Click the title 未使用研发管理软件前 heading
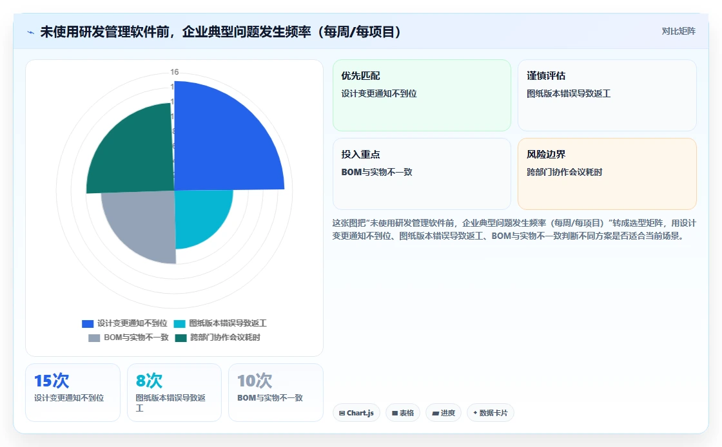722x447 pixels. coord(220,32)
